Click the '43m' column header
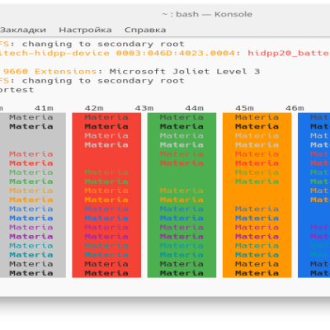The height and width of the screenshot is (330, 330). click(144, 108)
